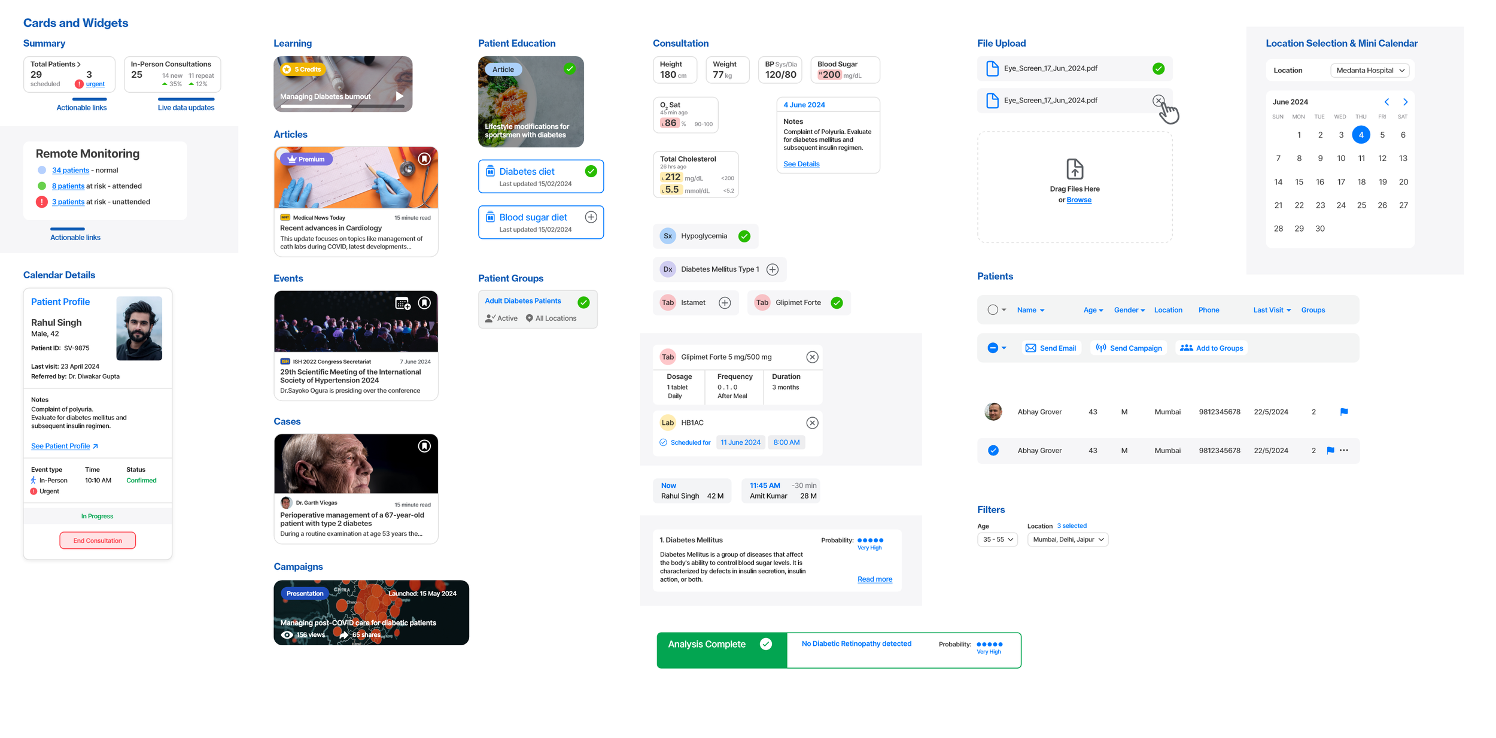Add Diabetes Mellitus Type 1 diagnosis
This screenshot has height=738, width=1496.
(x=772, y=269)
